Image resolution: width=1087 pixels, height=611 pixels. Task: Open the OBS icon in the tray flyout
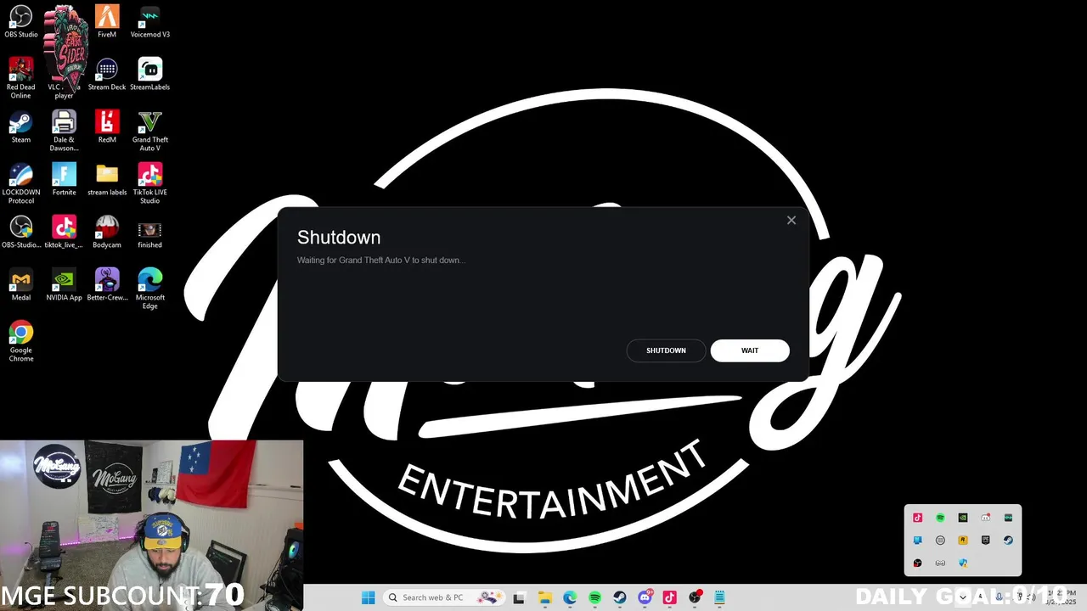pos(917,563)
